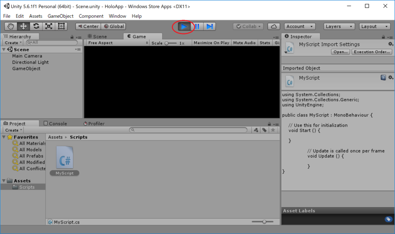Adjust the Game view Scale slider
The image size is (395, 234).
click(x=171, y=43)
